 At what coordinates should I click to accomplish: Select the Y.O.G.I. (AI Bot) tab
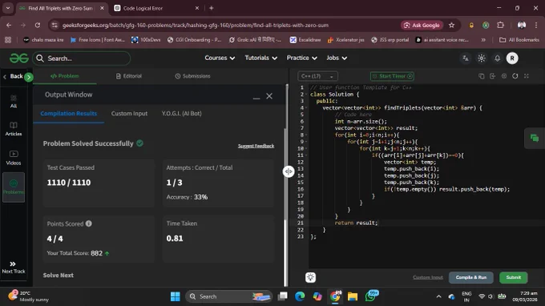pyautogui.click(x=181, y=114)
